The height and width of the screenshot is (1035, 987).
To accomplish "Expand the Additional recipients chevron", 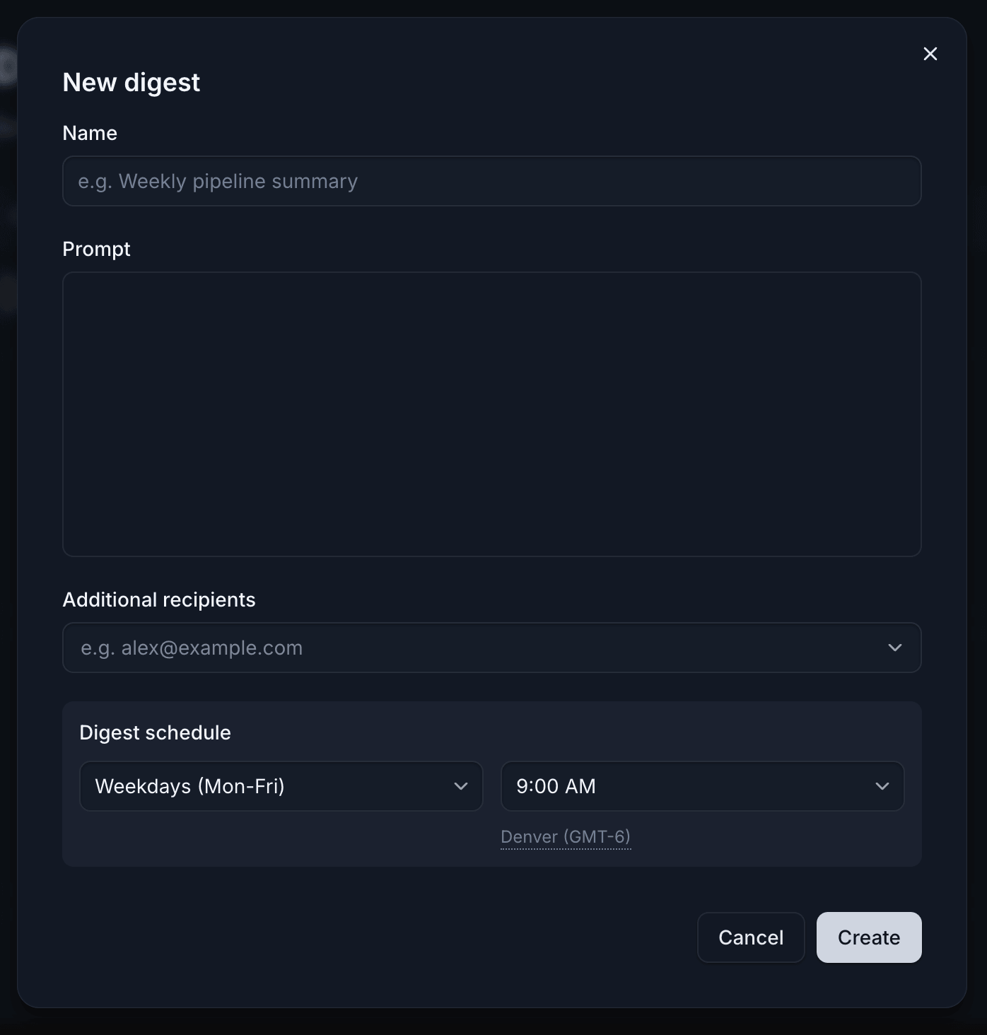I will click(894, 648).
